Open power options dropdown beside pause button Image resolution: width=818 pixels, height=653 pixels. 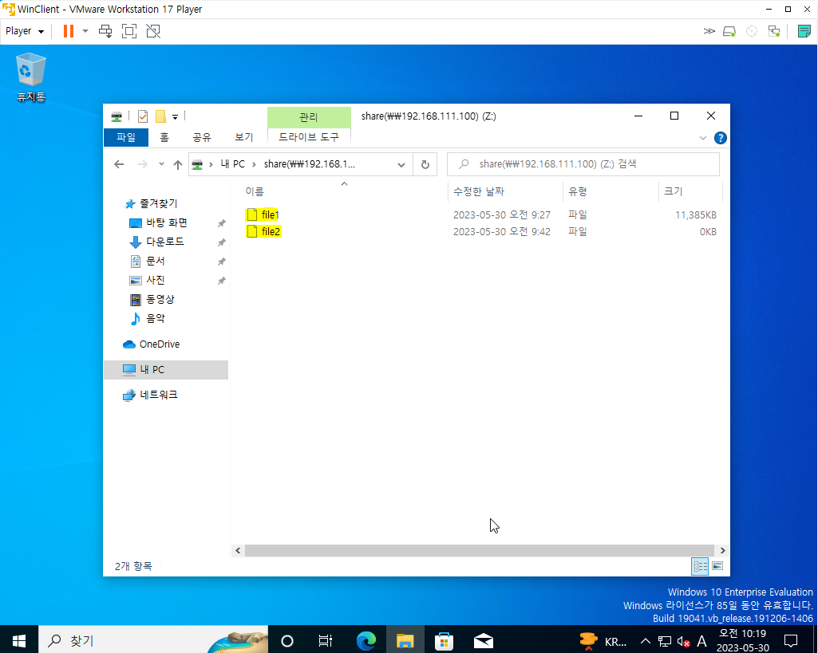[85, 31]
